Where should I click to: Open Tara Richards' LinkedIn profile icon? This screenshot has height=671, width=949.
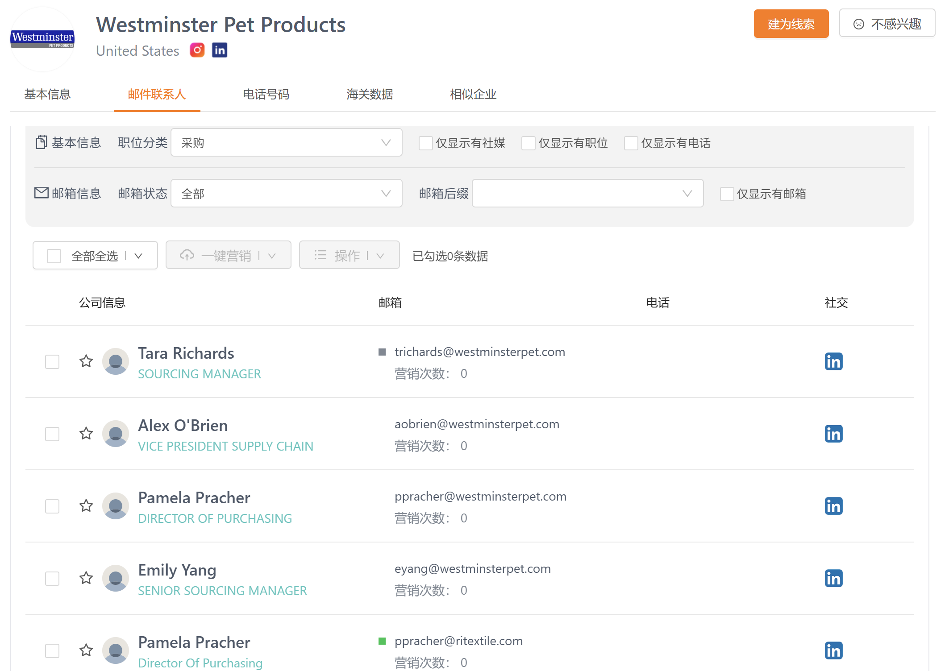click(833, 361)
